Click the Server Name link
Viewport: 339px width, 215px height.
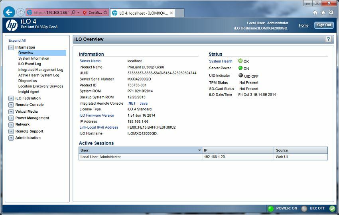(x=90, y=61)
